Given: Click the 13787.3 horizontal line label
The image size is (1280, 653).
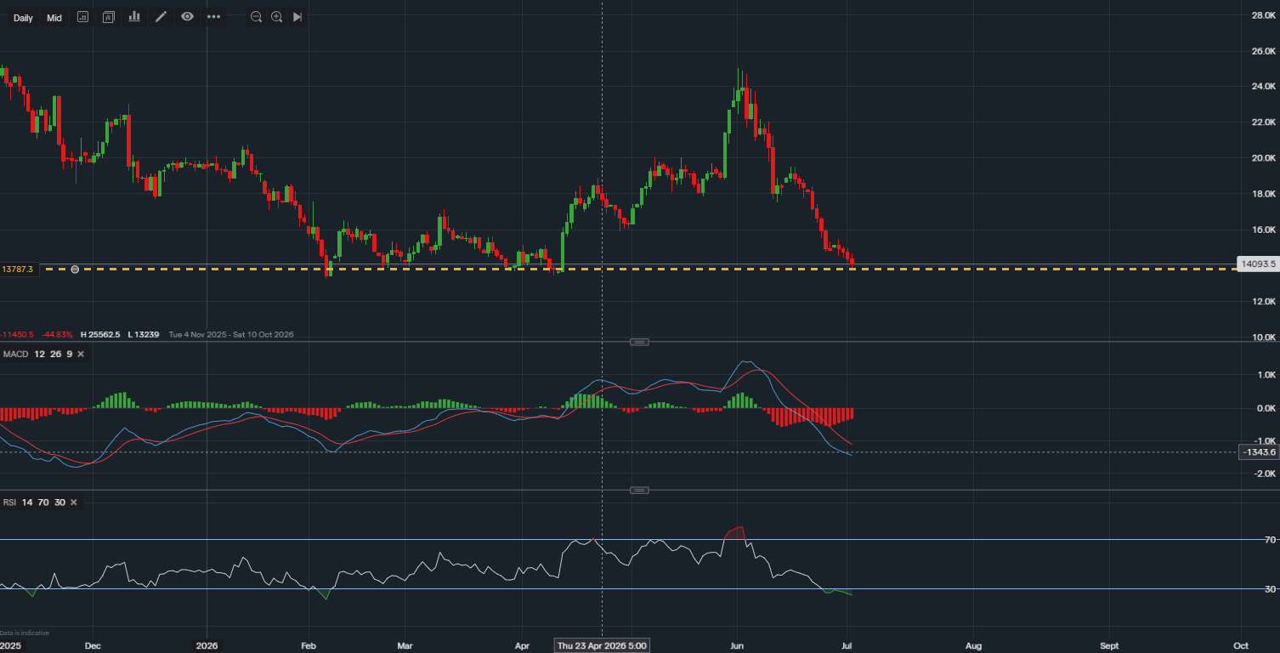Looking at the screenshot, I should click(18, 270).
